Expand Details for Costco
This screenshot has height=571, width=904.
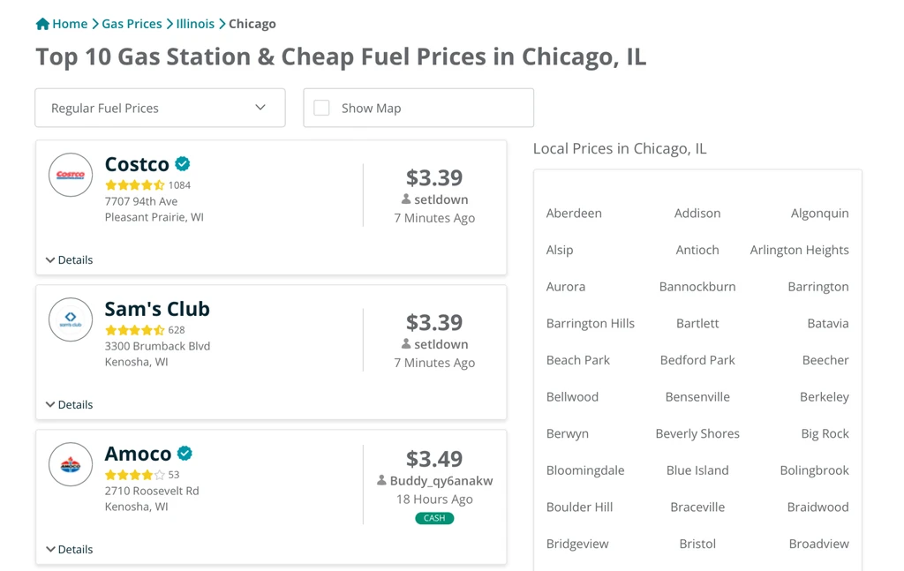[69, 259]
